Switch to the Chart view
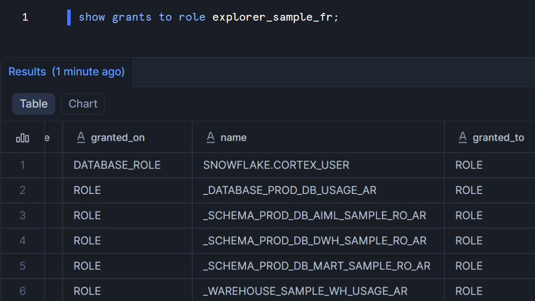The image size is (535, 301). click(83, 104)
